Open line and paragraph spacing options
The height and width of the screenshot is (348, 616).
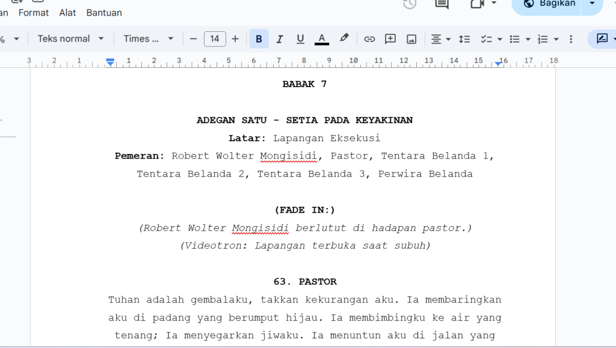[464, 39]
